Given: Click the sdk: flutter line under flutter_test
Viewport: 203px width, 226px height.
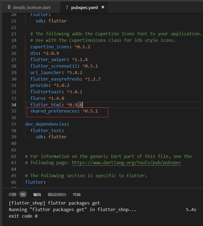Looking at the screenshot, I should click(x=51, y=137).
